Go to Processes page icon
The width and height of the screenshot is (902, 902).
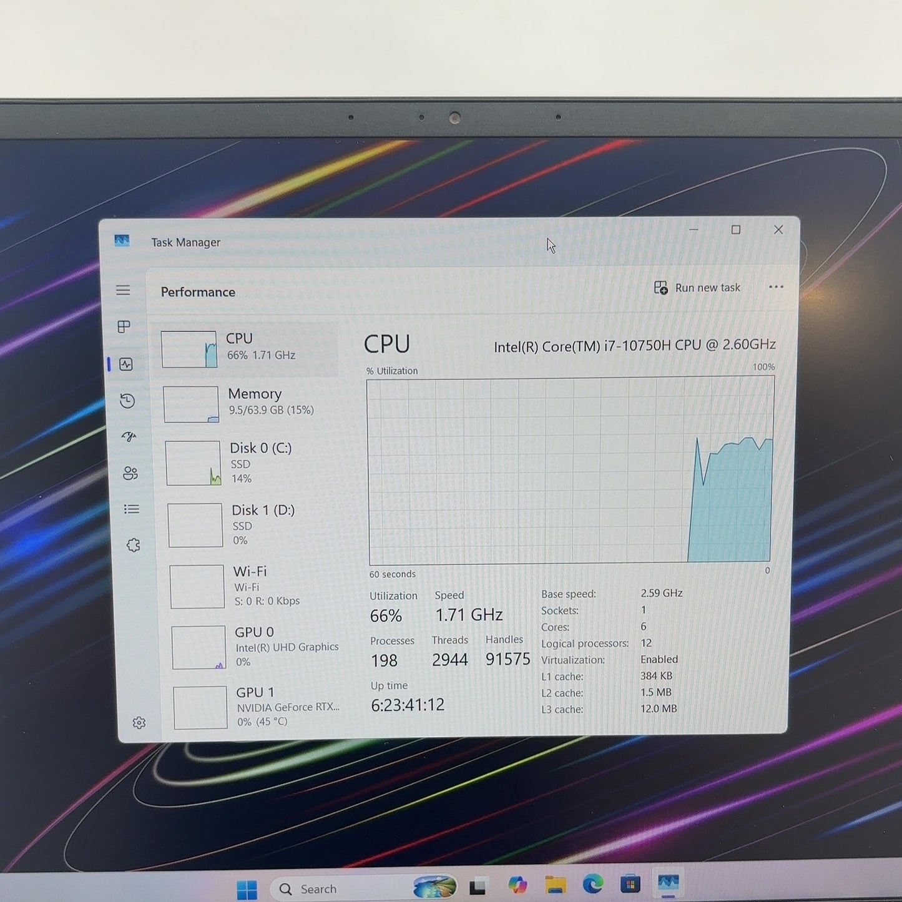[x=124, y=326]
